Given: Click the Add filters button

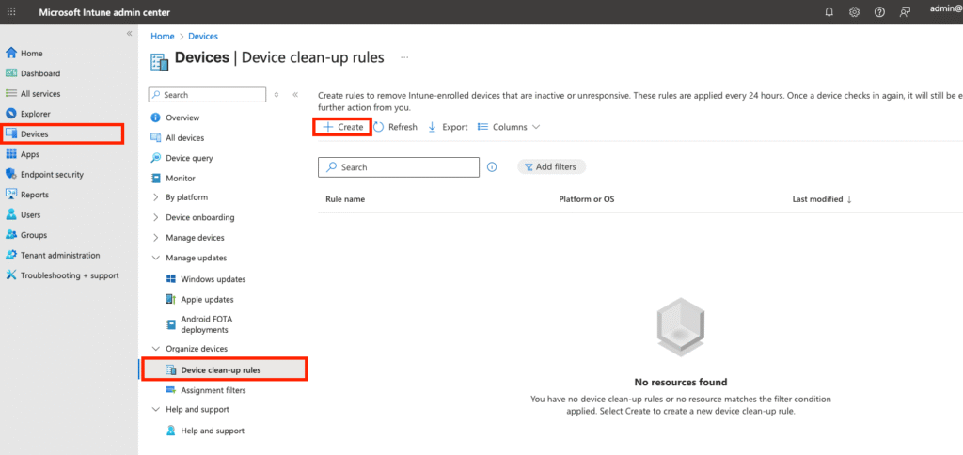Looking at the screenshot, I should click(551, 166).
